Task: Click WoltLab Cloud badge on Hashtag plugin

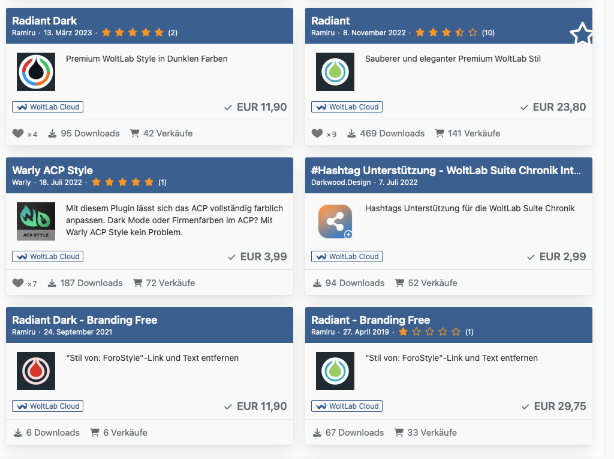Action: point(347,257)
